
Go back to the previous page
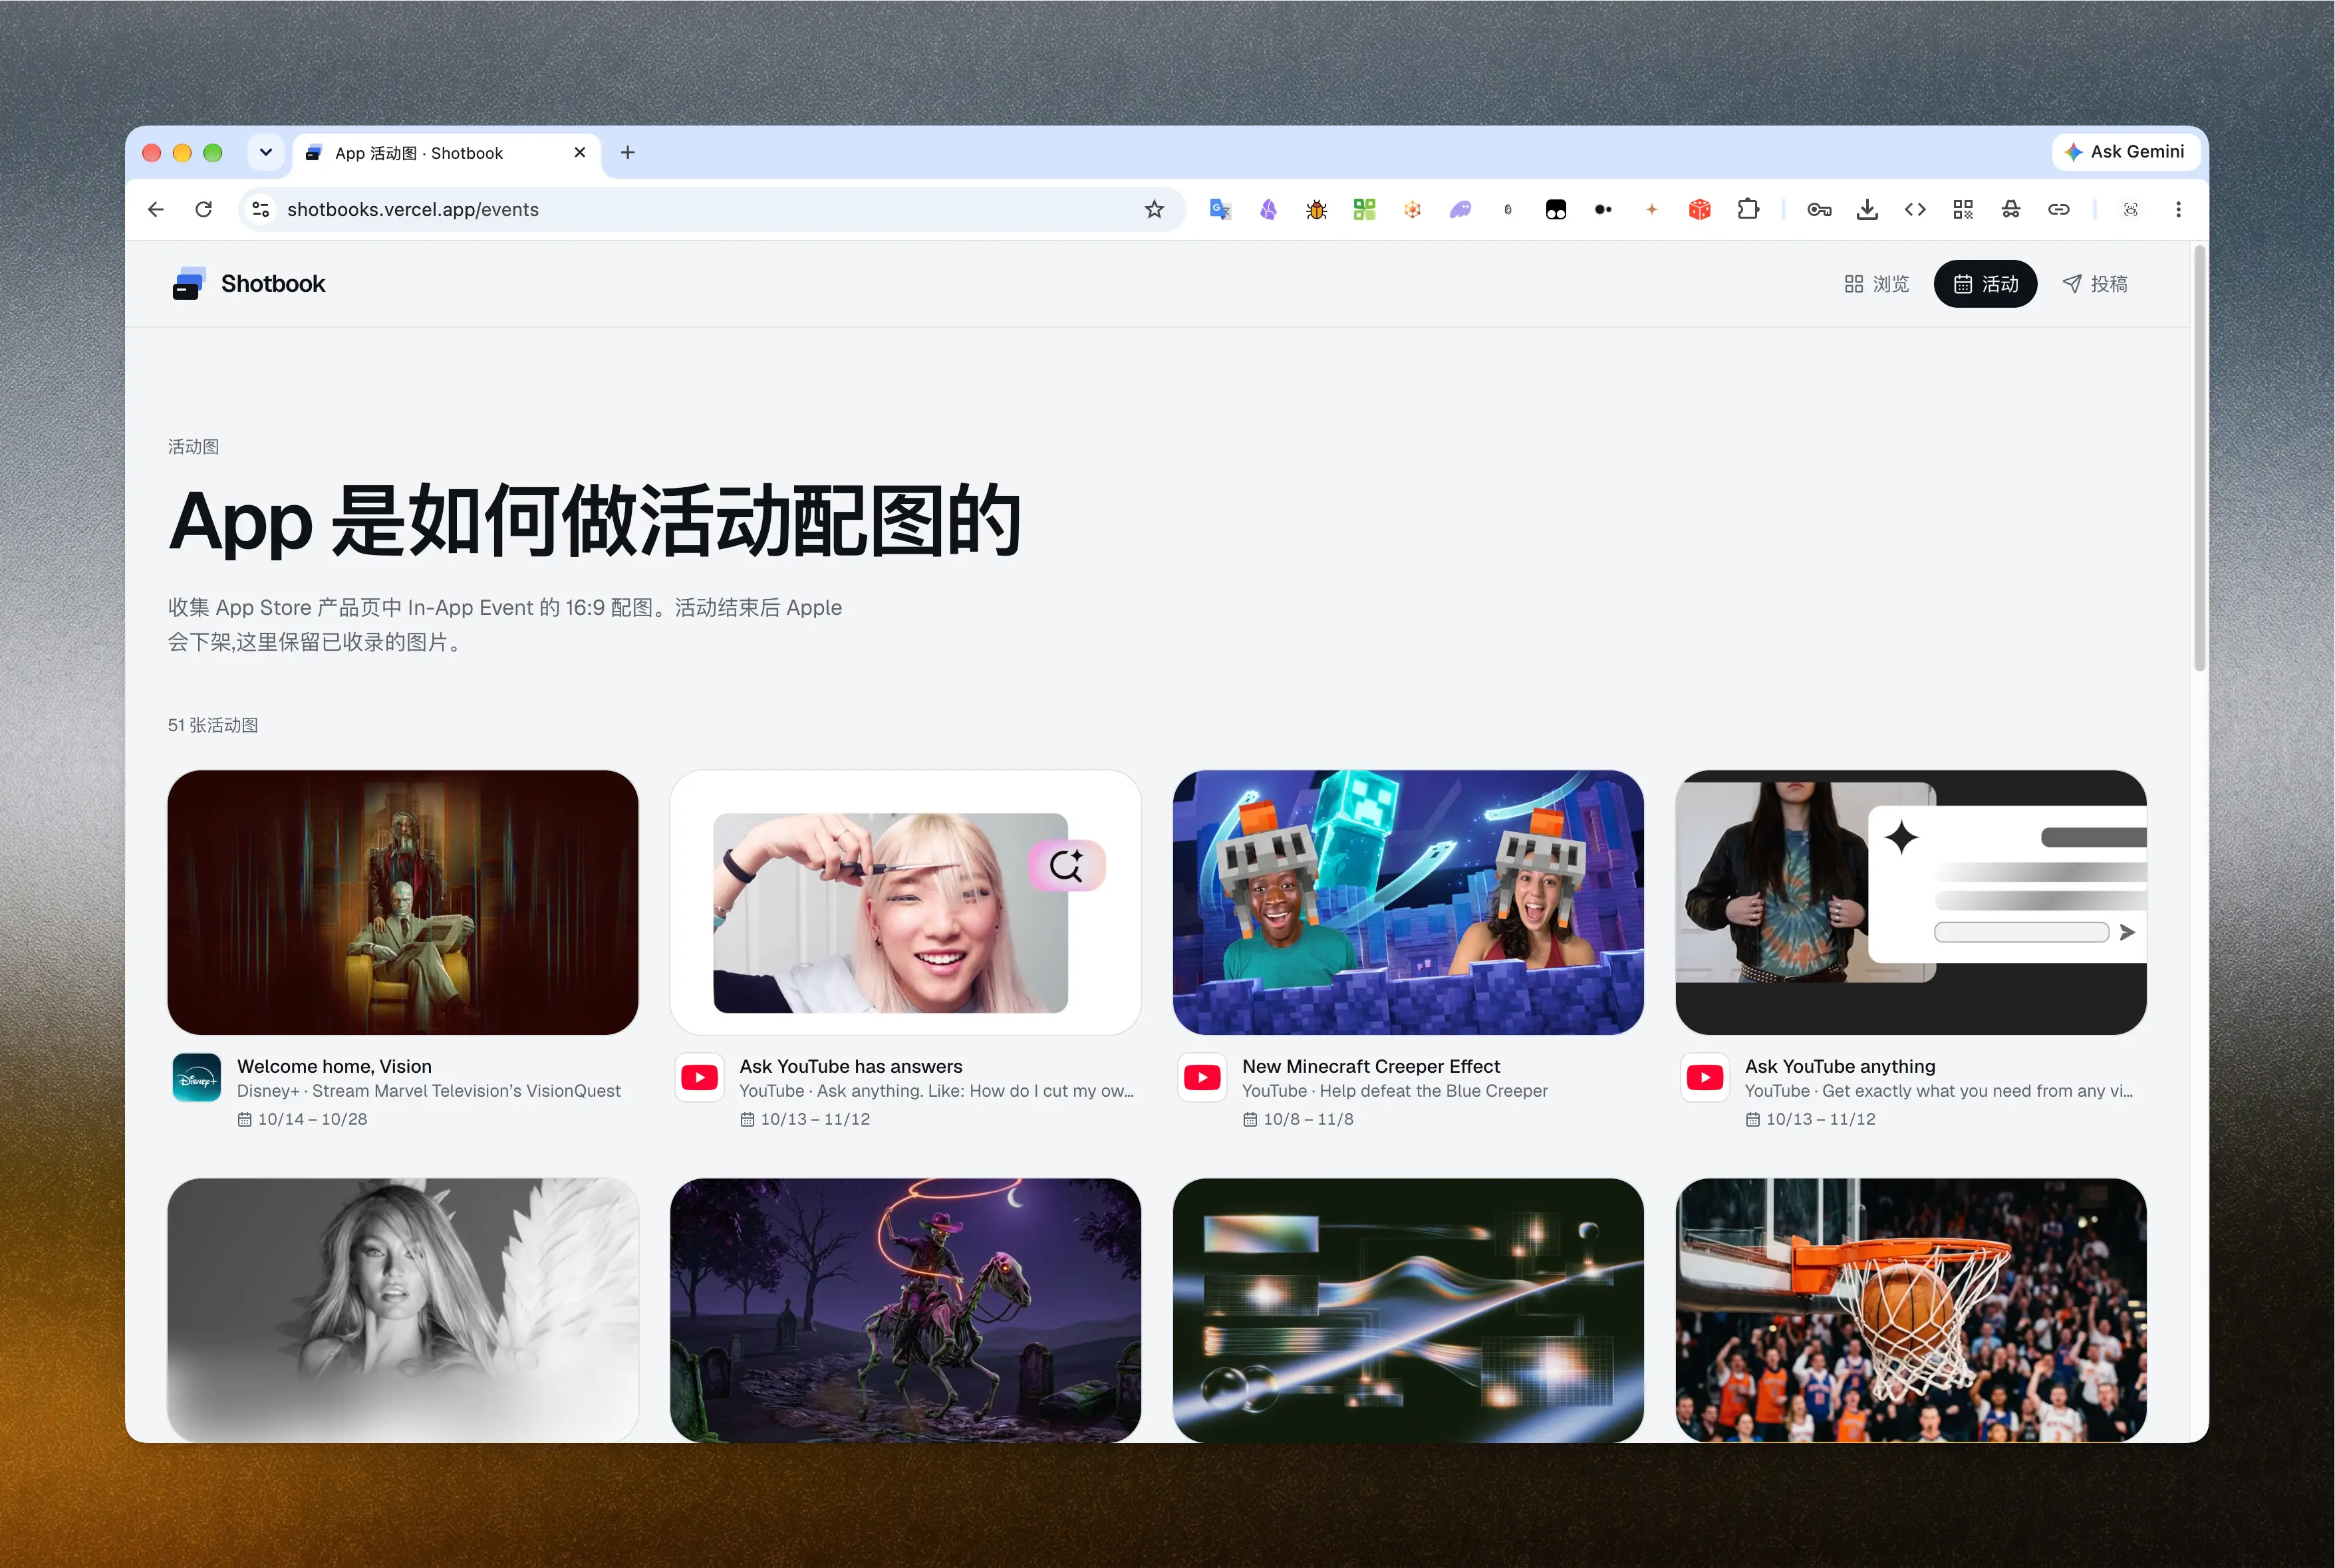[x=156, y=209]
